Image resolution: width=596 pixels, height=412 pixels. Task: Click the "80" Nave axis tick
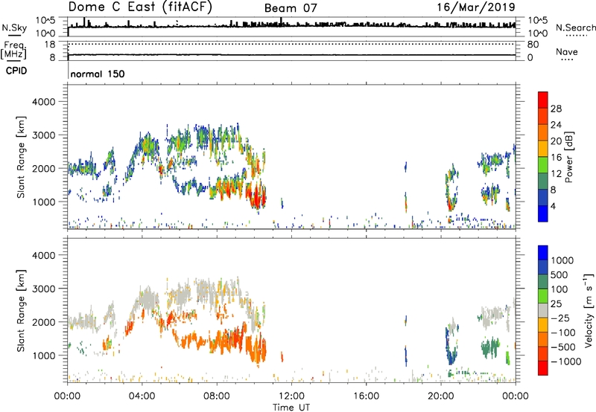coord(533,45)
